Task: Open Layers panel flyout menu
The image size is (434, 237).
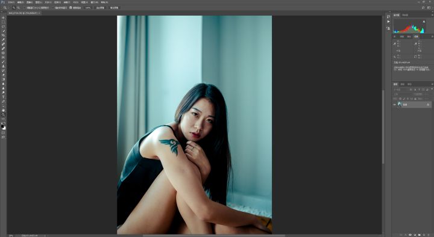Action: pyautogui.click(x=432, y=84)
